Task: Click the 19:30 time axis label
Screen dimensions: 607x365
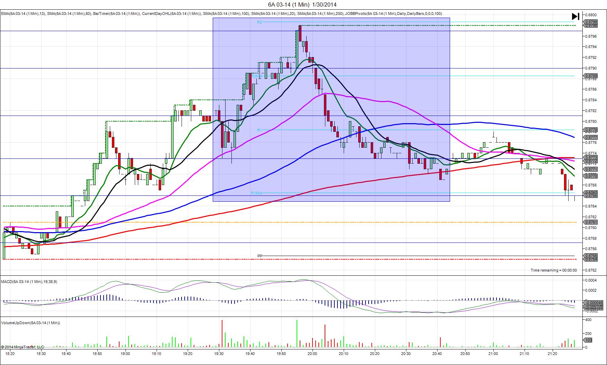Action: point(219,354)
